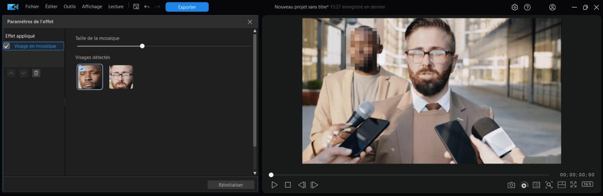This screenshot has width=603, height=196.
Task: Expand the preview to full screen
Action: pyautogui.click(x=573, y=185)
